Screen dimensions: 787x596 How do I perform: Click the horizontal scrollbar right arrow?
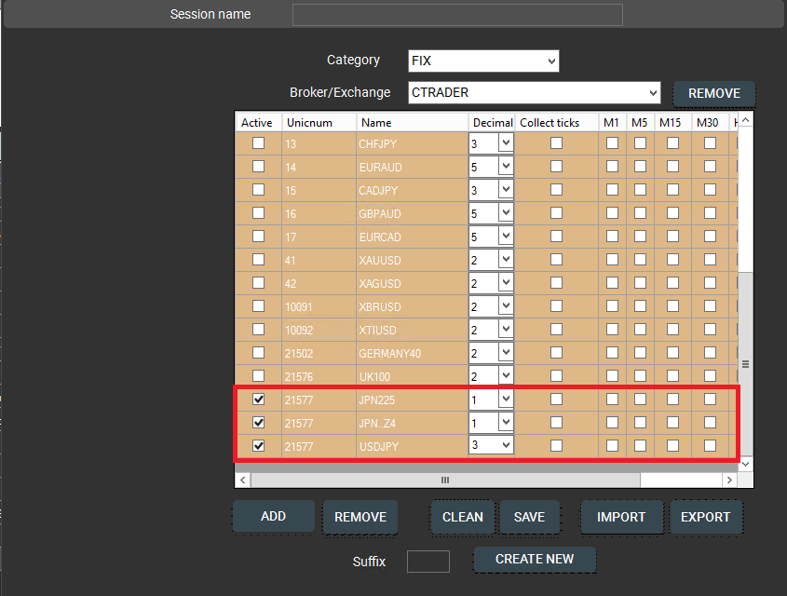(x=729, y=480)
